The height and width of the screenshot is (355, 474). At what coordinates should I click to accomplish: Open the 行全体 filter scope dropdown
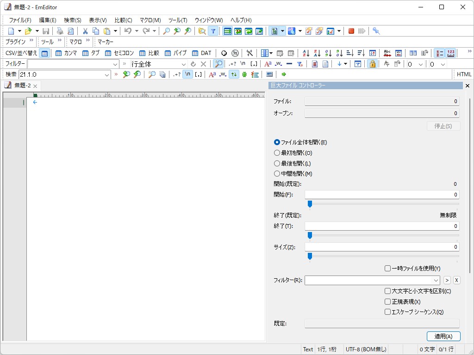(x=184, y=63)
